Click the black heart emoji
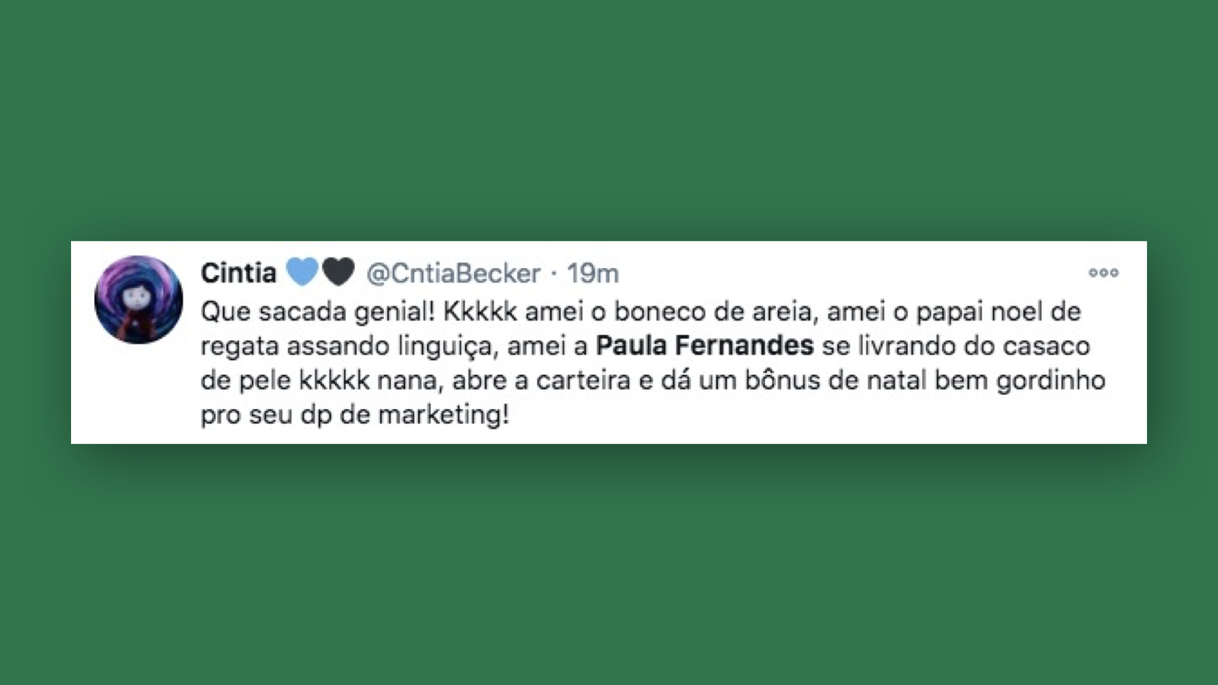This screenshot has height=685, width=1218. pyautogui.click(x=338, y=273)
